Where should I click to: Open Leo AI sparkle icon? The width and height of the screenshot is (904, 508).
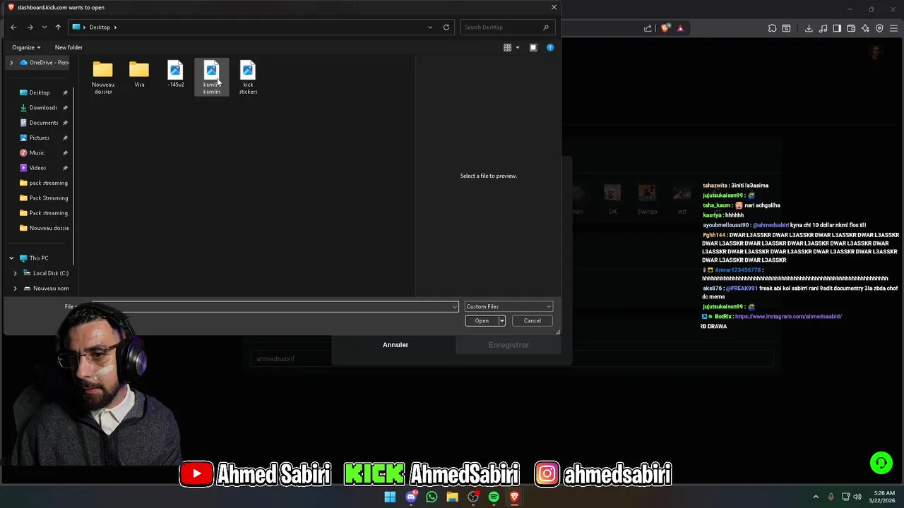[x=865, y=28]
